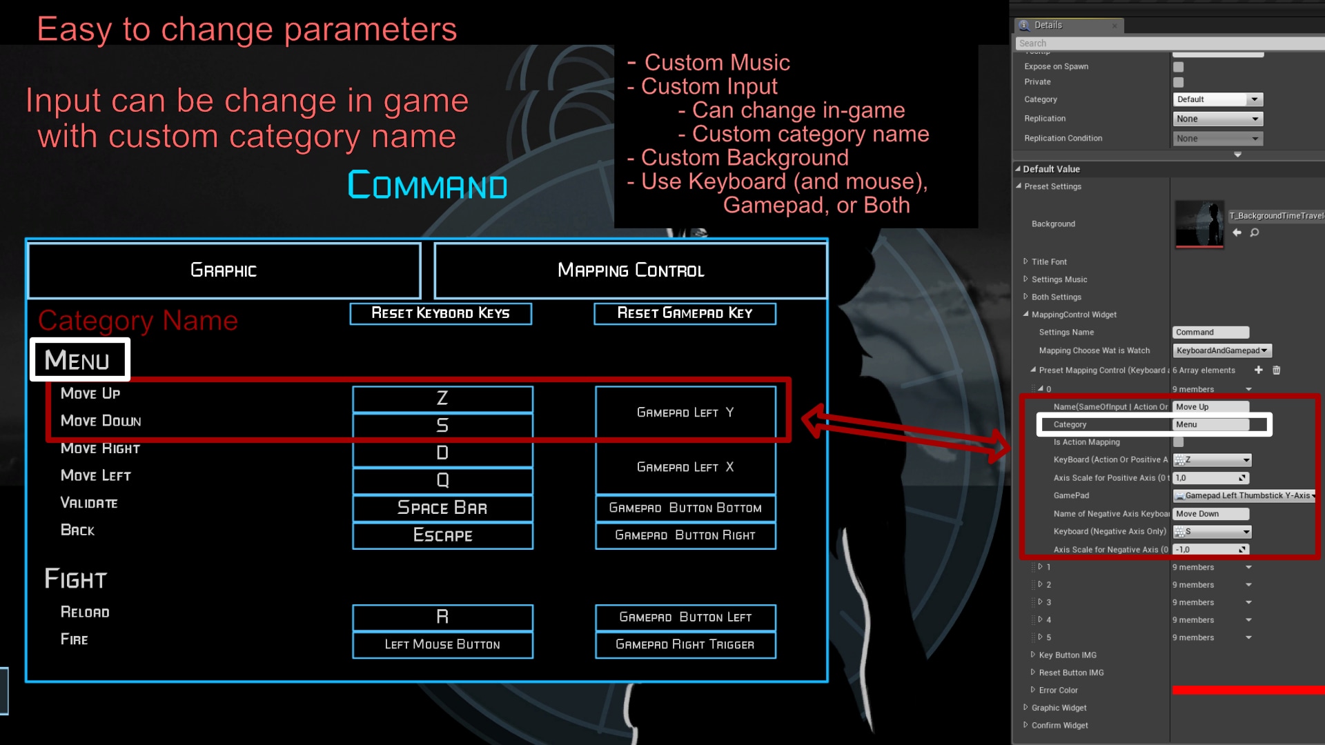This screenshot has width=1325, height=745.
Task: Expand the Title Font section
Action: point(1025,261)
